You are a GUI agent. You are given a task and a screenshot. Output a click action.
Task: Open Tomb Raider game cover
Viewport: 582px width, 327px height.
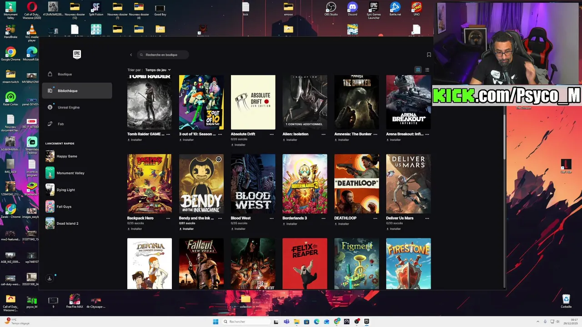pos(150,102)
